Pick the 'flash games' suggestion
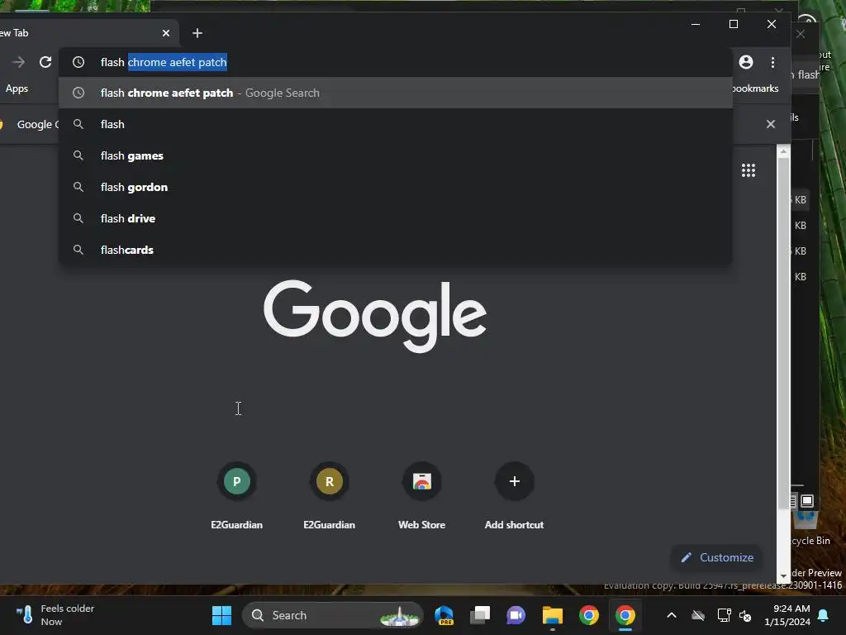 [396, 155]
